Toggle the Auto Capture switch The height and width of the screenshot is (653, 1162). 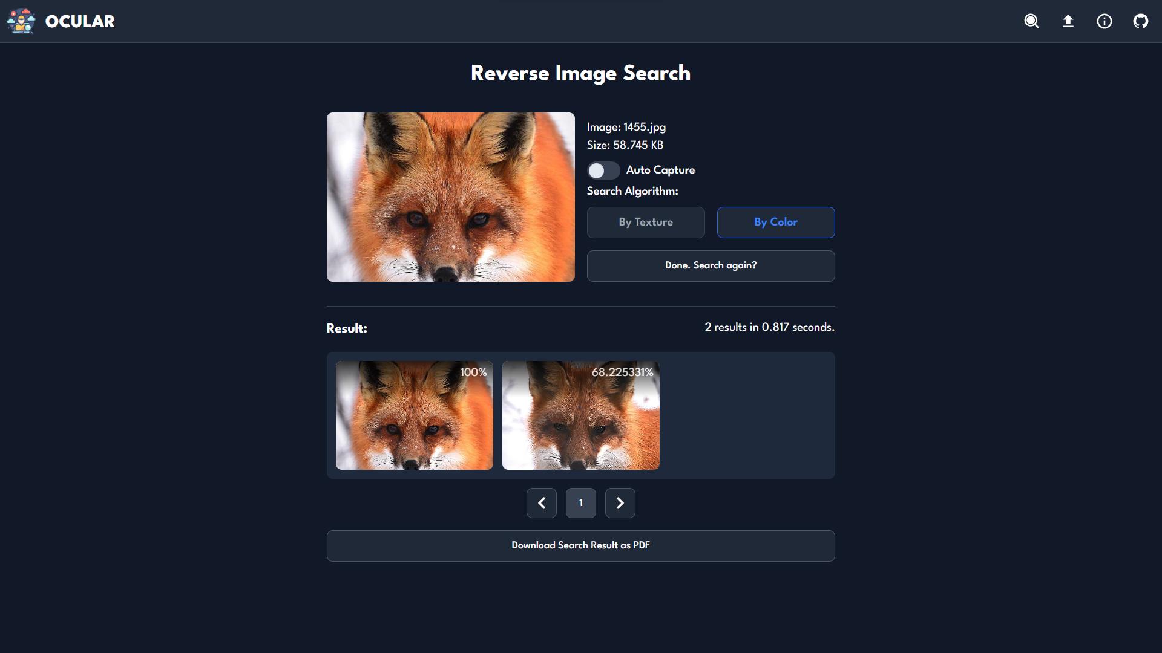pos(603,171)
